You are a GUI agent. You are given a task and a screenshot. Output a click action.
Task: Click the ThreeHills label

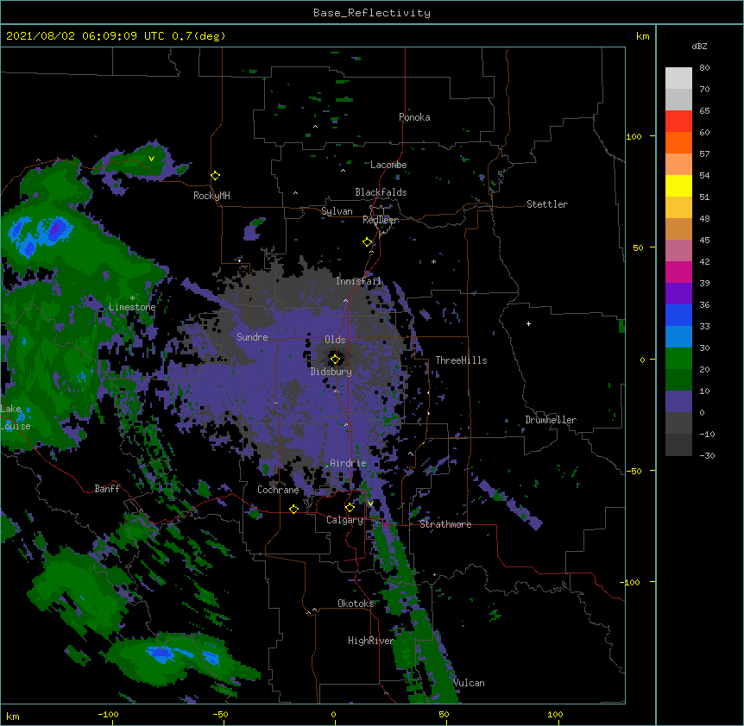point(461,360)
